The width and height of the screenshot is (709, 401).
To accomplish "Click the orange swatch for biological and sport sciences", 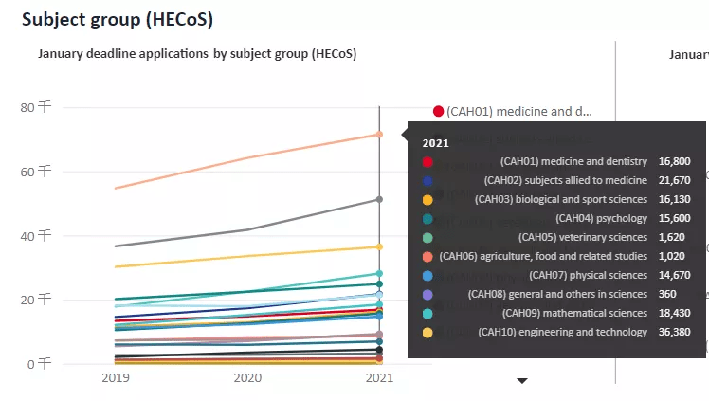I will [427, 200].
